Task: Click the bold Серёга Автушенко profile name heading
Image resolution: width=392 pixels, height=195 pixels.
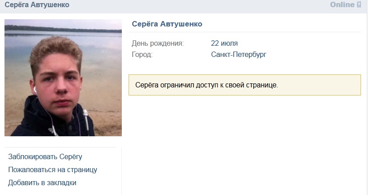Action: [x=167, y=24]
